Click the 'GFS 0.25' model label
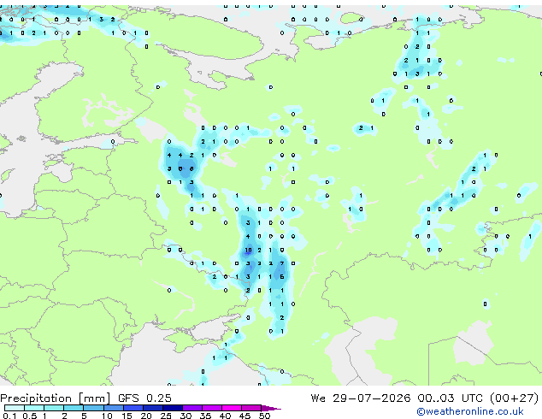Viewport: 542px width, 419px height. click(x=144, y=398)
